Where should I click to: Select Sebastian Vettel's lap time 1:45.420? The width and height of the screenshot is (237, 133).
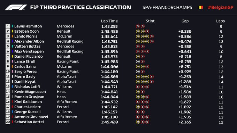[109, 122]
